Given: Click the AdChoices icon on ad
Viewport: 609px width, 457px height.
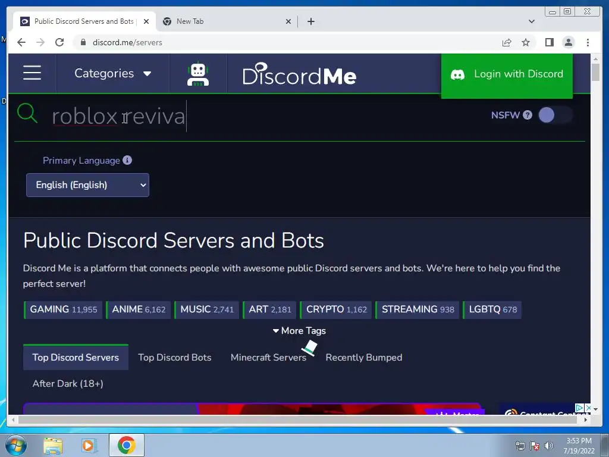Looking at the screenshot, I should (x=579, y=408).
